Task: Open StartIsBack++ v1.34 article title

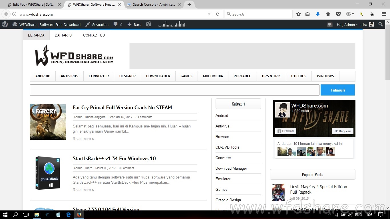Action: (114, 158)
